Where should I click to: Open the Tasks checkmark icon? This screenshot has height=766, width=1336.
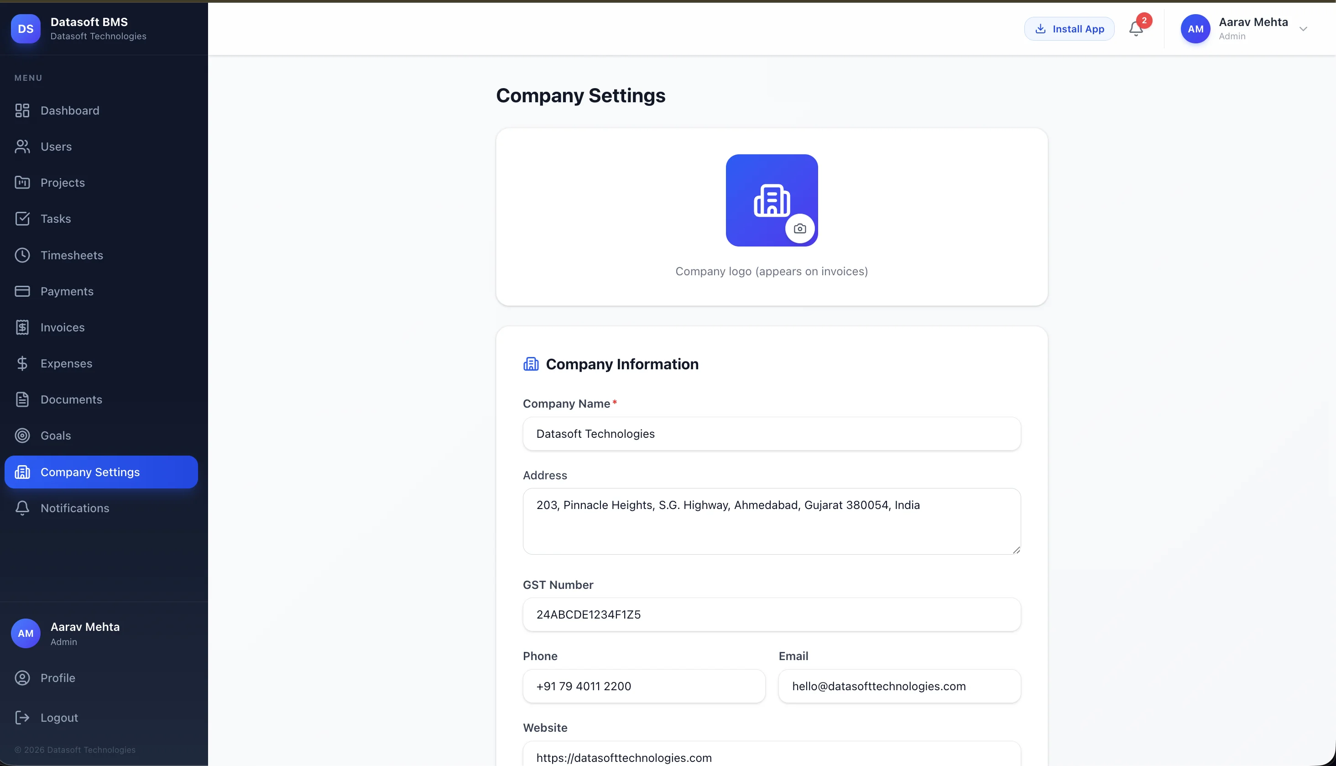[22, 218]
